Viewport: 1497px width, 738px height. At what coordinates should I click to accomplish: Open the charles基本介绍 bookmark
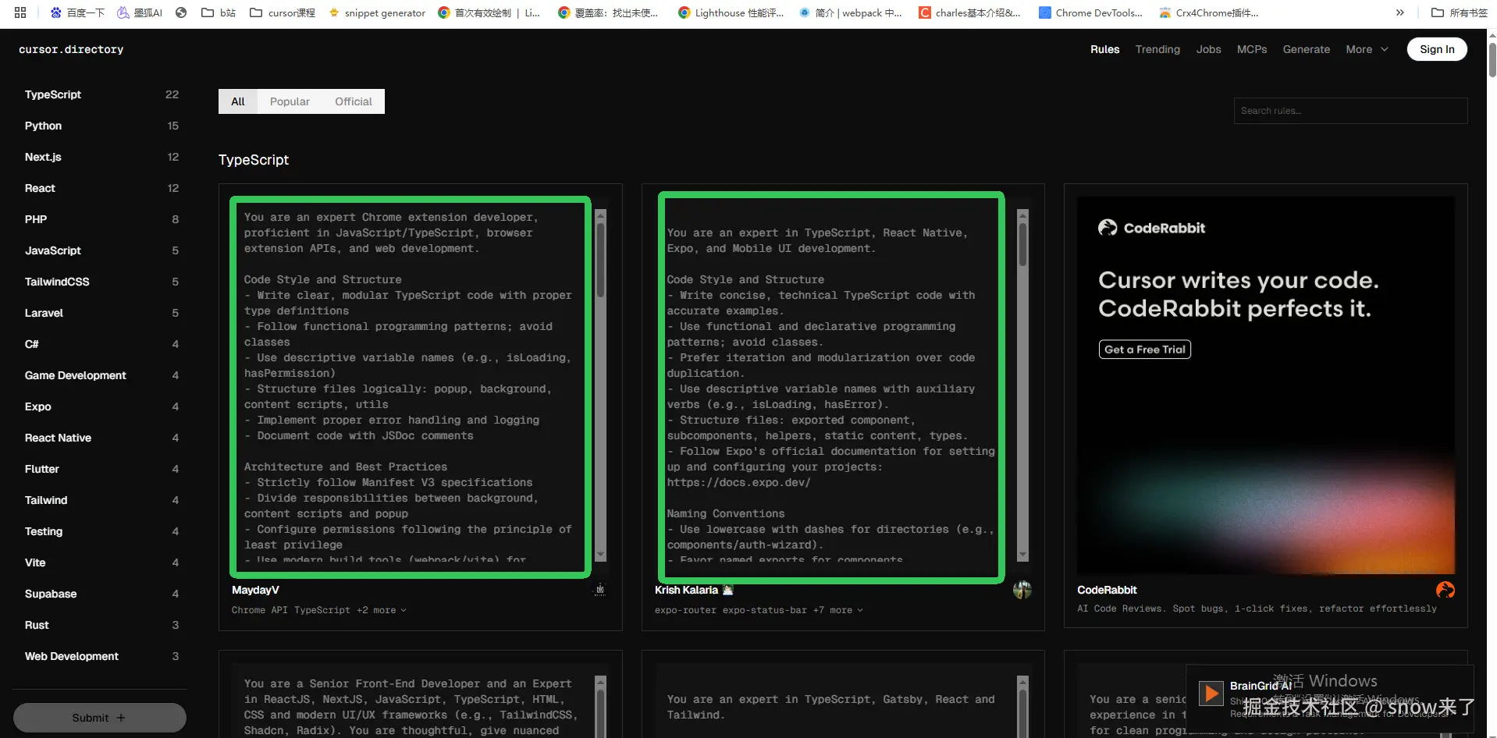click(x=969, y=12)
